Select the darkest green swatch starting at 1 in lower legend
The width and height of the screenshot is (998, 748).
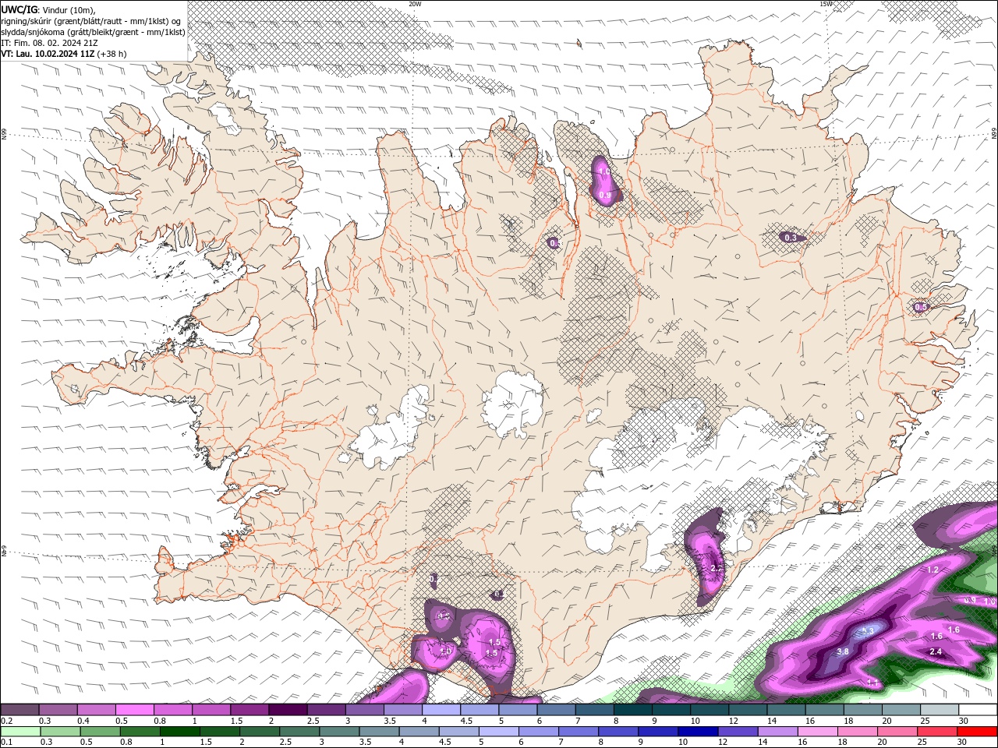[x=179, y=732]
